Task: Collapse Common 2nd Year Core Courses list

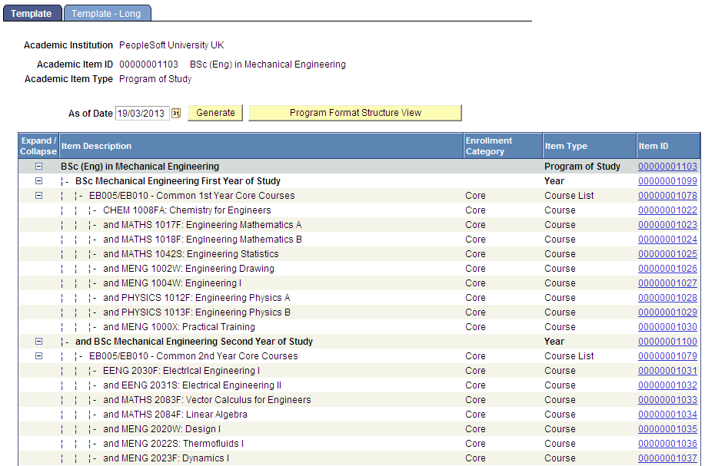Action: pyautogui.click(x=38, y=356)
